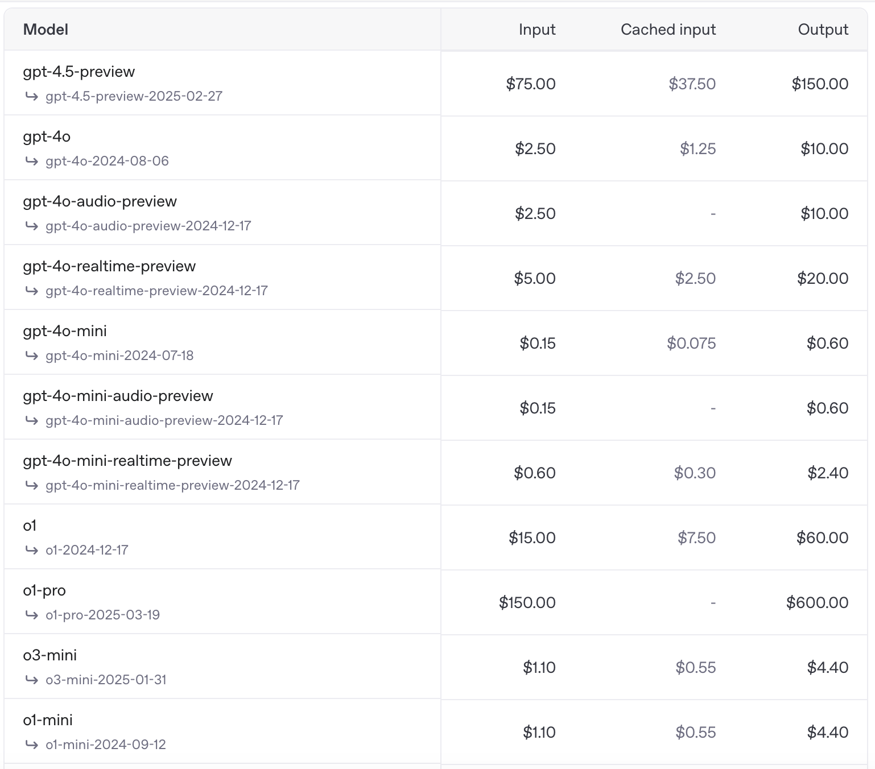Select the gpt-4o-mini-audio-preview model name

tap(118, 396)
